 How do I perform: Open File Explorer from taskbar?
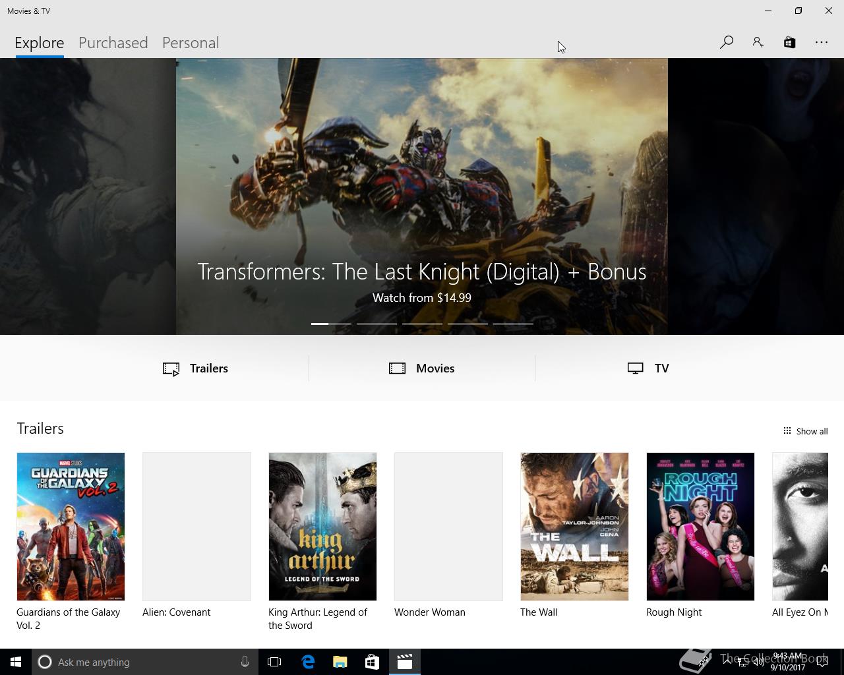pyautogui.click(x=340, y=662)
